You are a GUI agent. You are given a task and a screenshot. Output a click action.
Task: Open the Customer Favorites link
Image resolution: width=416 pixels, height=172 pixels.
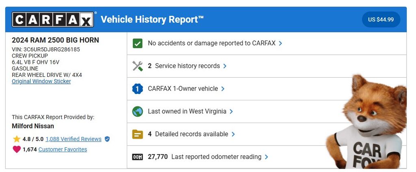63,149
